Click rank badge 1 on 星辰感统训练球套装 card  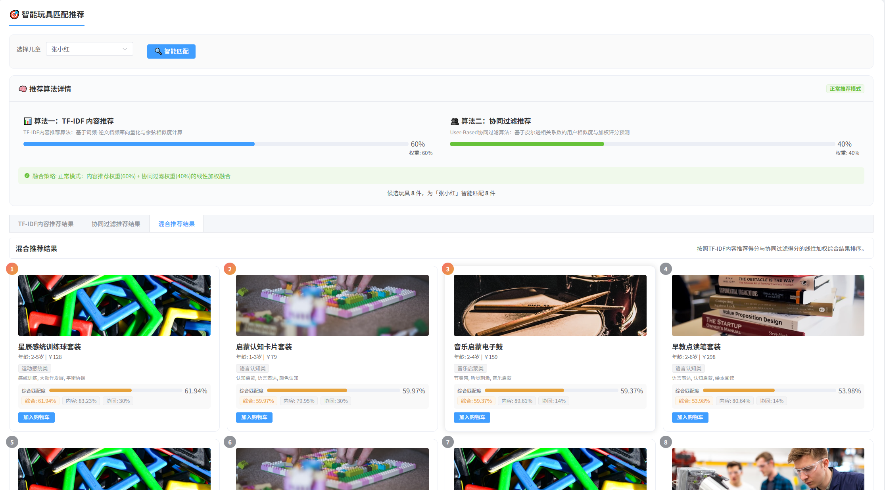pos(12,269)
